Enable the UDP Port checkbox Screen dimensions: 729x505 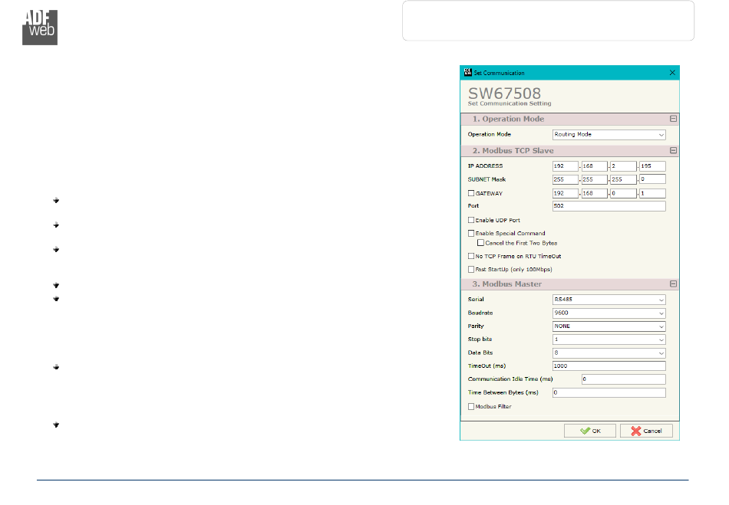[471, 220]
